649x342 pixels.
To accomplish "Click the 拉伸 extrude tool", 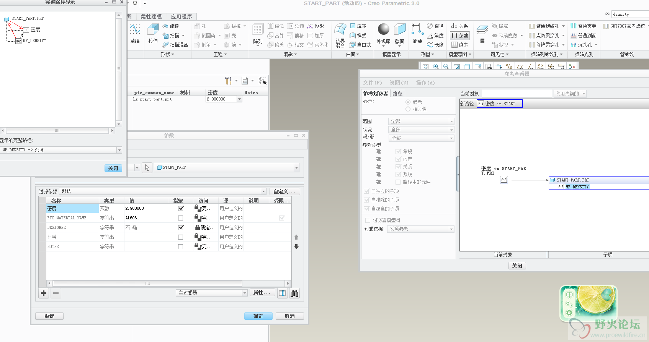I will click(153, 34).
